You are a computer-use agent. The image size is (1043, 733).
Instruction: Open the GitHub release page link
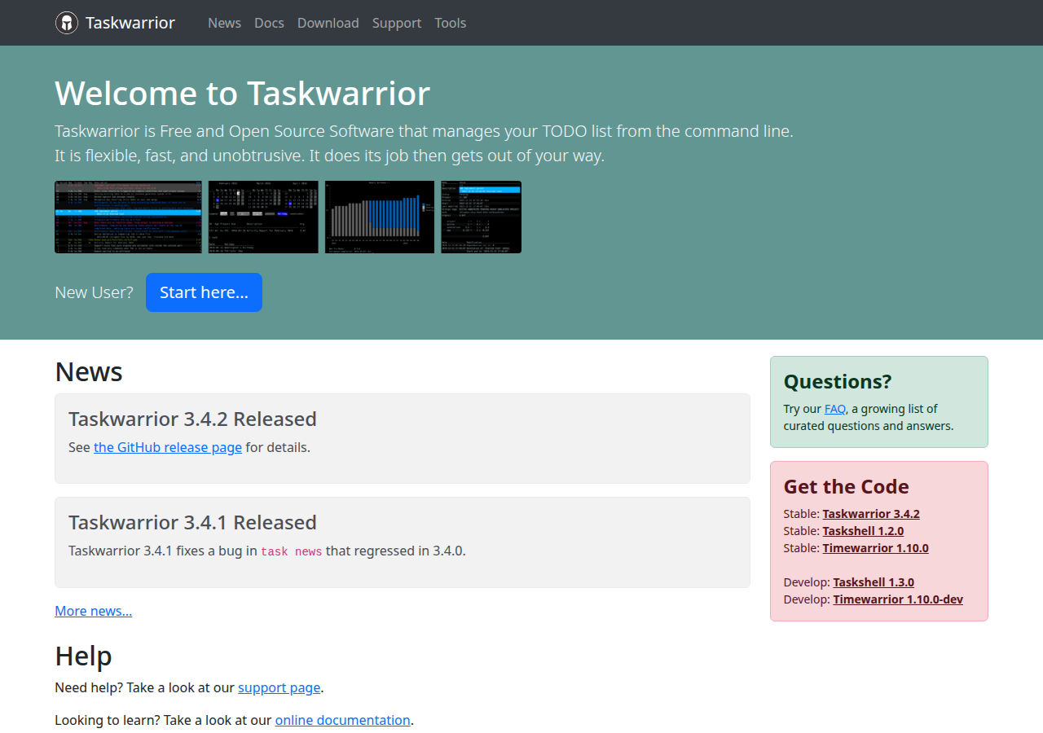click(x=168, y=447)
